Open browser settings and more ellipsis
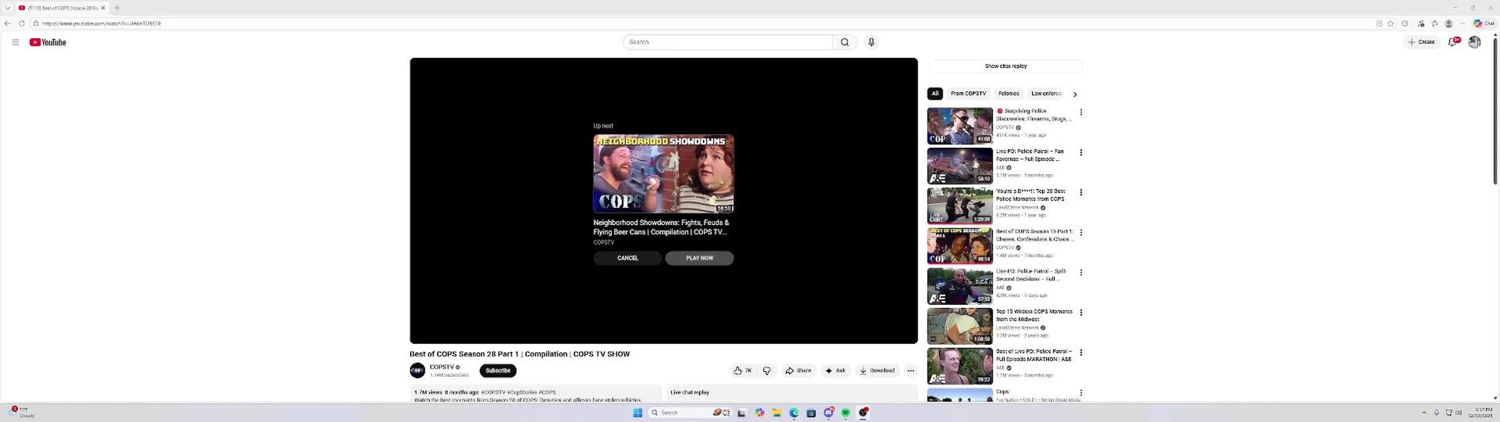 pyautogui.click(x=1462, y=23)
